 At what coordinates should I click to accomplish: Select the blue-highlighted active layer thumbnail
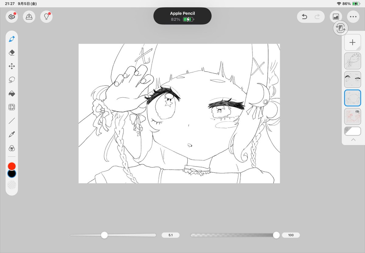(x=353, y=98)
